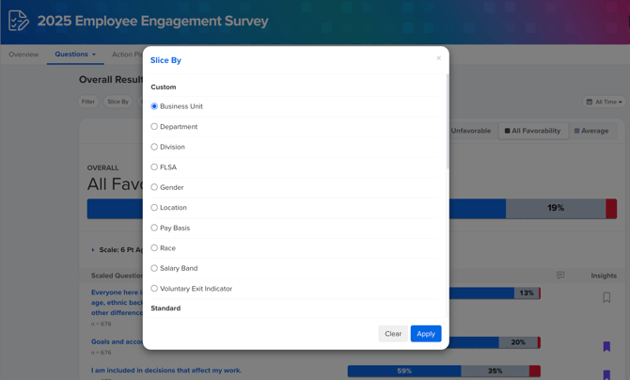Click the Custom section heading
This screenshot has height=380, width=630.
click(x=163, y=87)
